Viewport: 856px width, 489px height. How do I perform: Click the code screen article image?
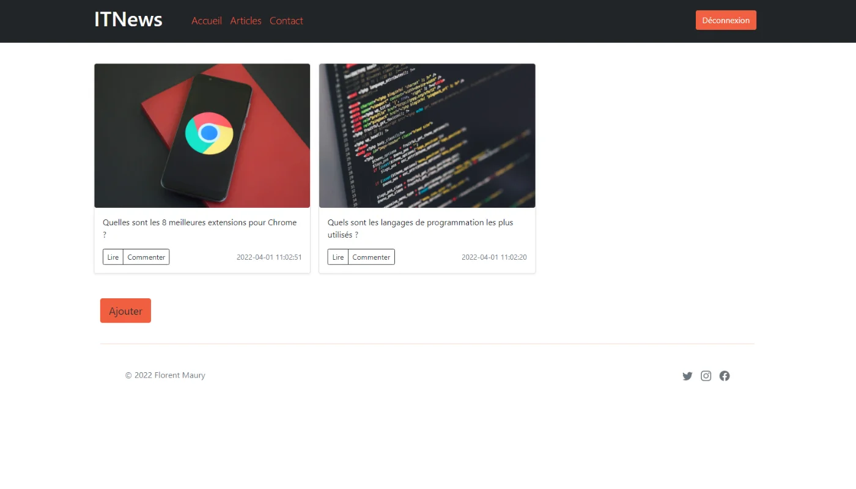point(427,136)
